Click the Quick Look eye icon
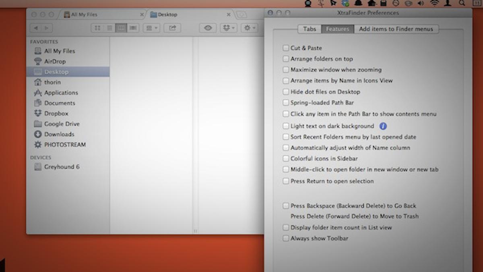This screenshot has height=272, width=483. (208, 28)
